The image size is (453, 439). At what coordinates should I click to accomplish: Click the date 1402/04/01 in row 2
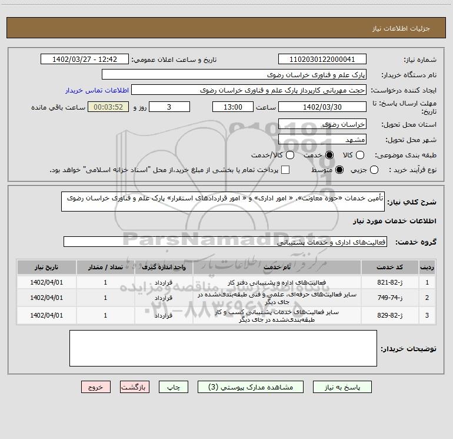[46, 298]
